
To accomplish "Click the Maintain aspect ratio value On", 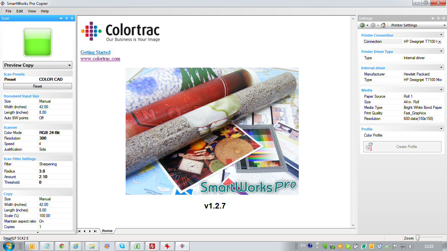I will 42,221.
